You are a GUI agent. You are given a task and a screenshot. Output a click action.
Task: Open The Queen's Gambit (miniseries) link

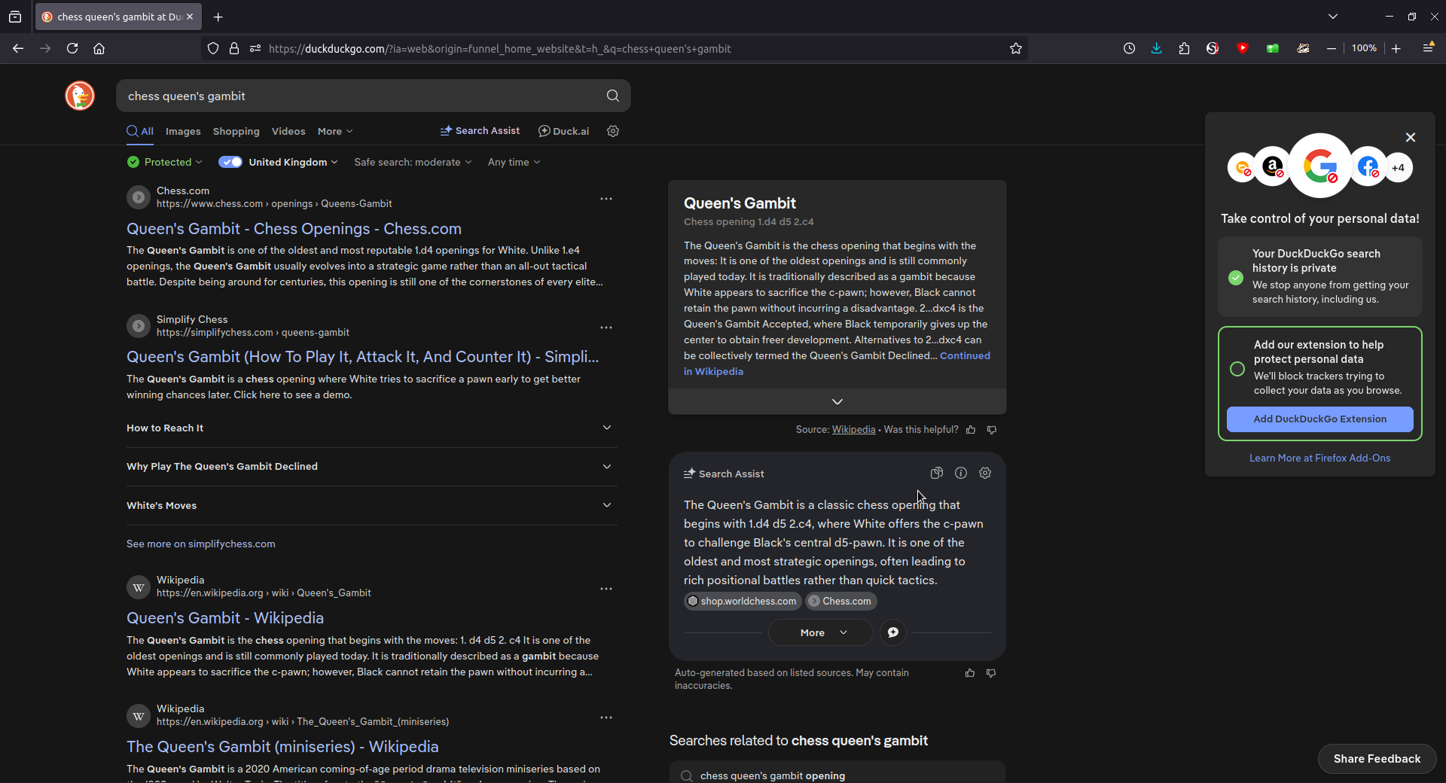point(282,747)
